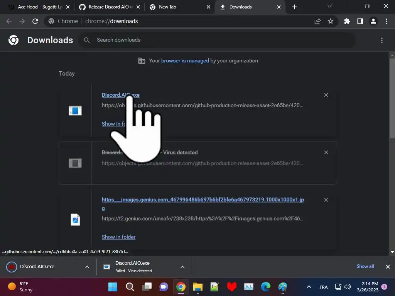This screenshot has width=395, height=296.
Task: Open the Discord.AIO.exe download link
Action: coord(121,95)
